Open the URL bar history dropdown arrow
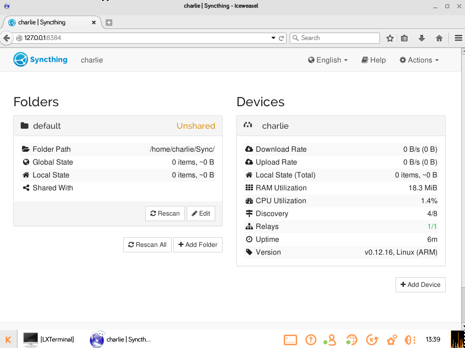The height and width of the screenshot is (348, 465). tap(273, 38)
